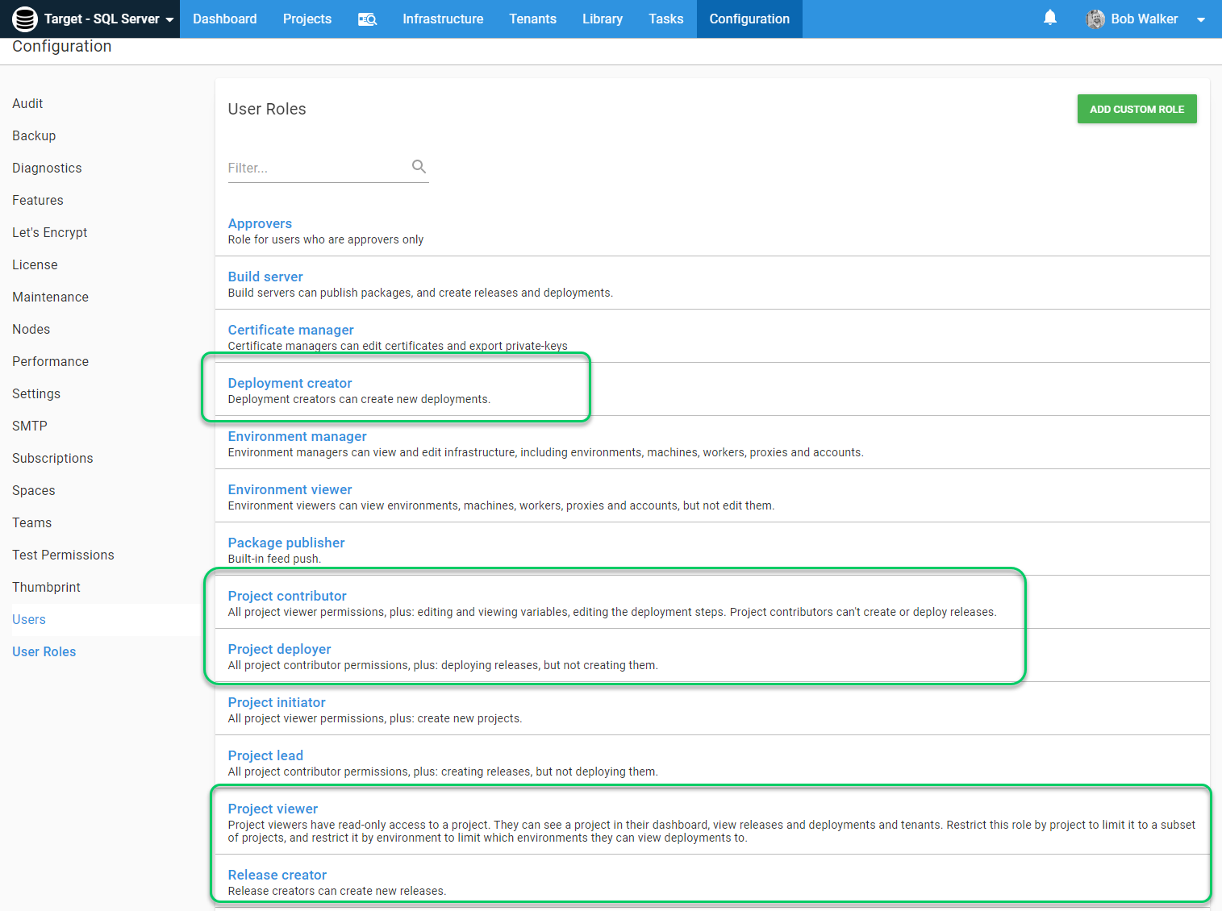Viewport: 1222px width, 911px height.
Task: Open the Release creator role
Action: [277, 875]
